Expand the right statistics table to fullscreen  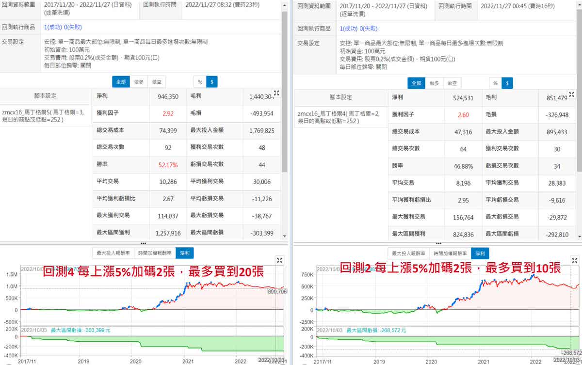[x=572, y=94]
